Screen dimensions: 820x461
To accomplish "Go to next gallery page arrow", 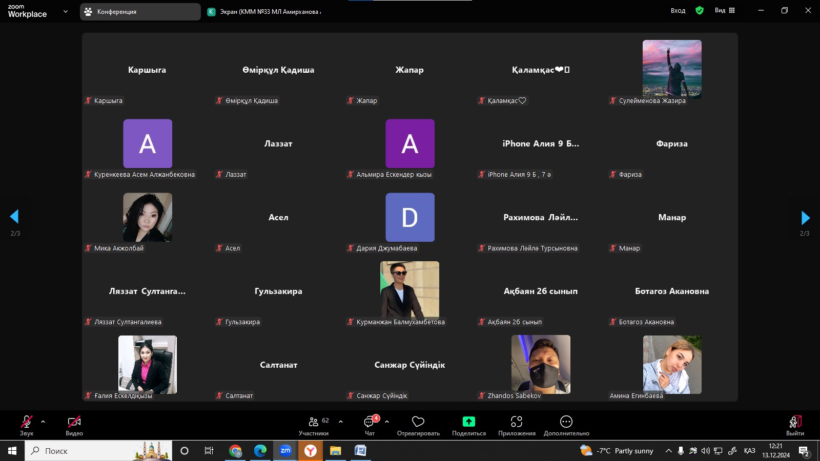I will pyautogui.click(x=805, y=218).
